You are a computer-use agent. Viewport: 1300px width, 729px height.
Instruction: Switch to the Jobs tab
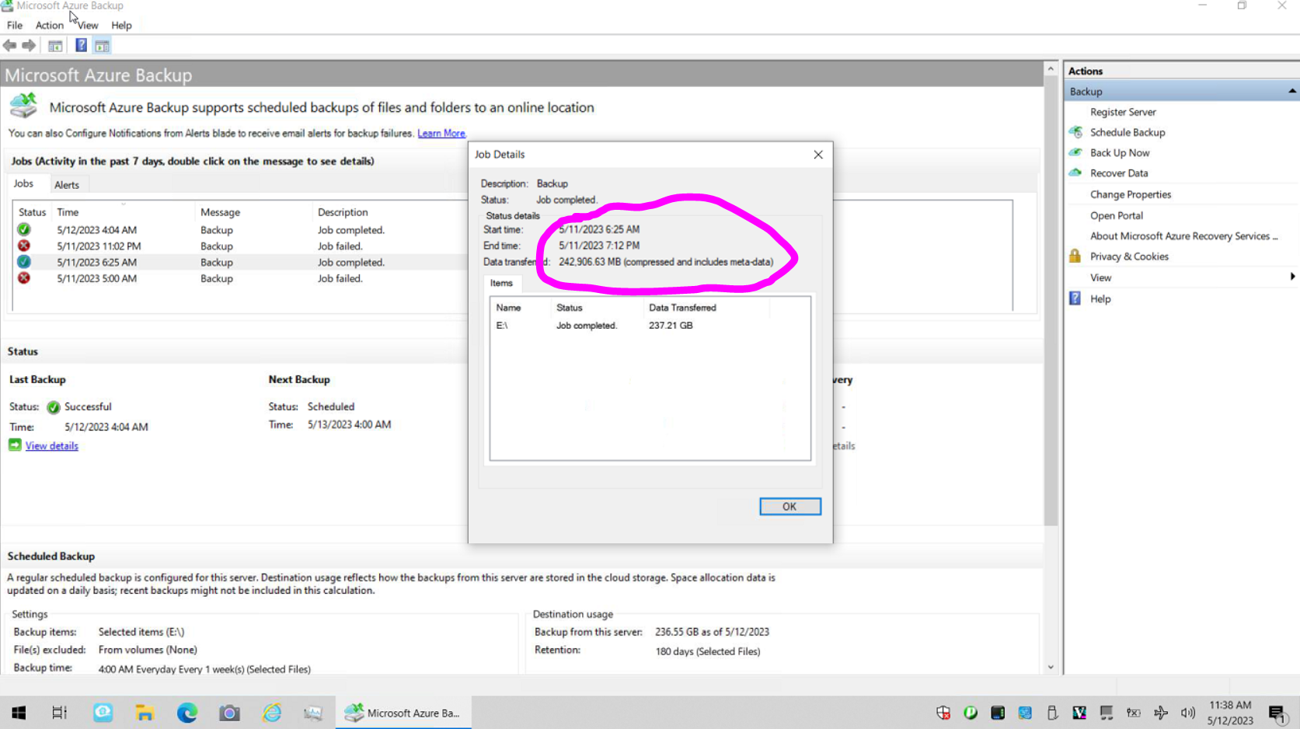point(24,183)
